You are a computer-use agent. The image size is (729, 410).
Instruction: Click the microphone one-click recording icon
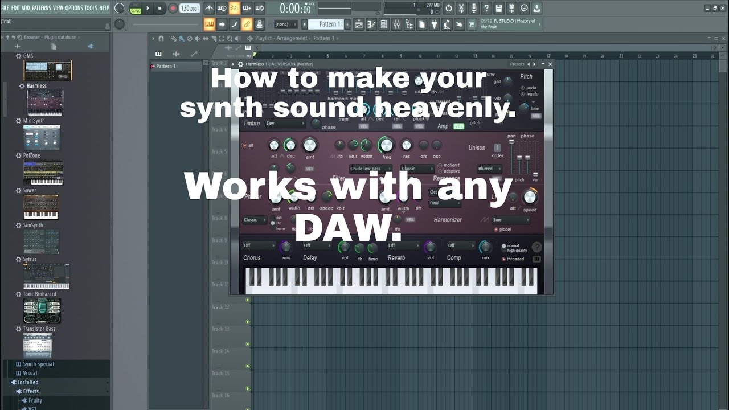pyautogui.click(x=473, y=8)
